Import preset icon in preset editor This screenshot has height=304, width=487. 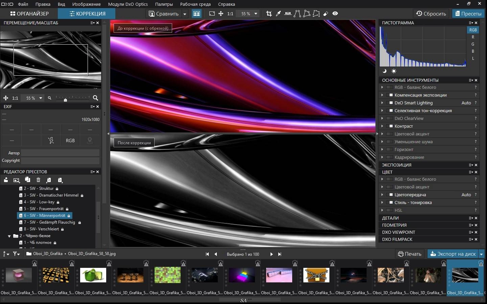(x=6, y=180)
